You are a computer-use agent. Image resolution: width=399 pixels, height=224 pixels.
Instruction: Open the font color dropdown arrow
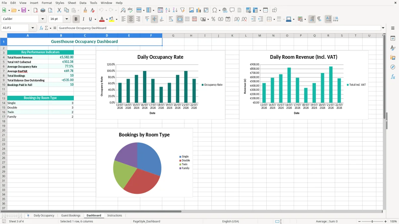pos(107,19)
